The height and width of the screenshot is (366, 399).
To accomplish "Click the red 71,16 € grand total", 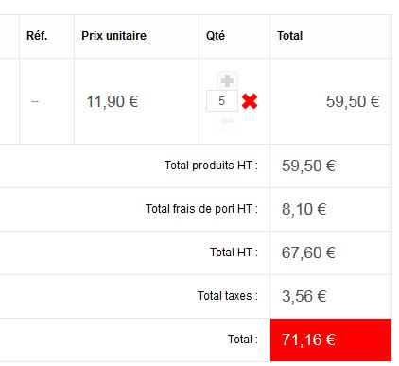I will click(x=331, y=340).
